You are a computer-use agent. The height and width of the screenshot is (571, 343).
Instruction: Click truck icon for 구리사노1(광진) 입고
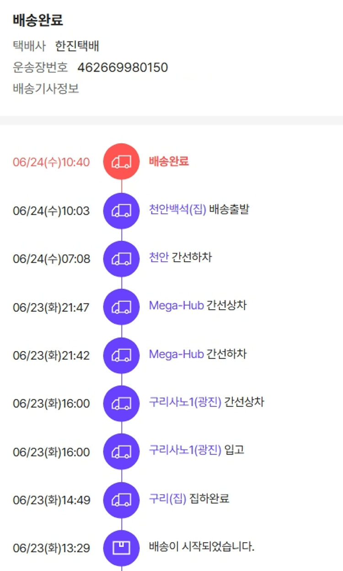122,452
